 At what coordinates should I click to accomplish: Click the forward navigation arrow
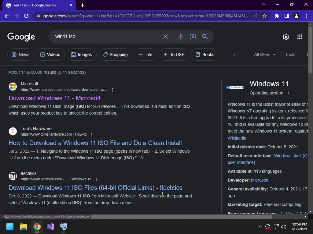(17, 16)
